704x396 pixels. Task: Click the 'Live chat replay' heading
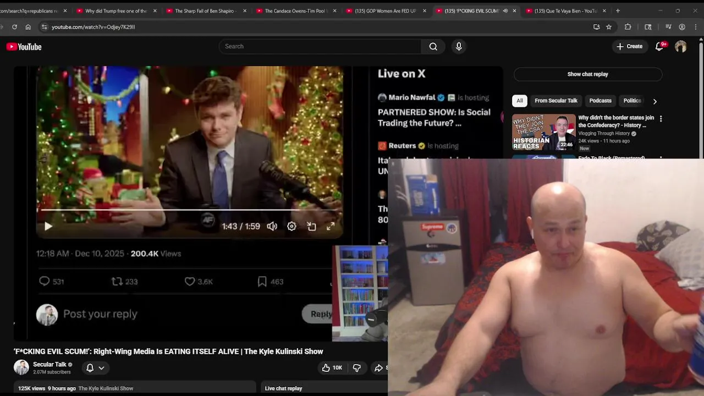[x=283, y=388]
